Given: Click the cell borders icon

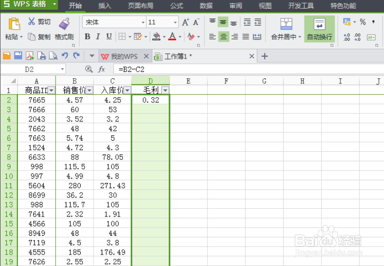Looking at the screenshot, I should pos(122,37).
